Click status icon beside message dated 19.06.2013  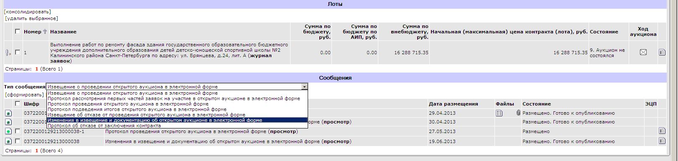(x=8, y=141)
